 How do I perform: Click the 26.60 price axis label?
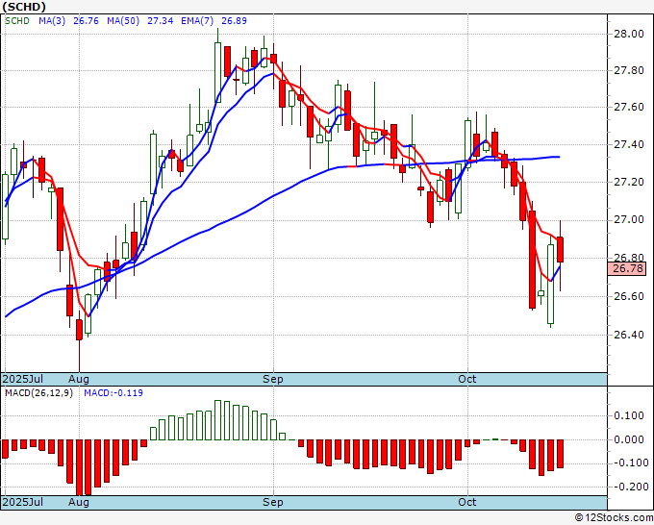629,296
